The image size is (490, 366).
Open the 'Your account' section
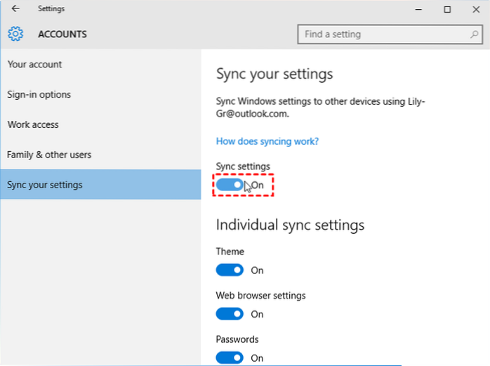point(35,65)
